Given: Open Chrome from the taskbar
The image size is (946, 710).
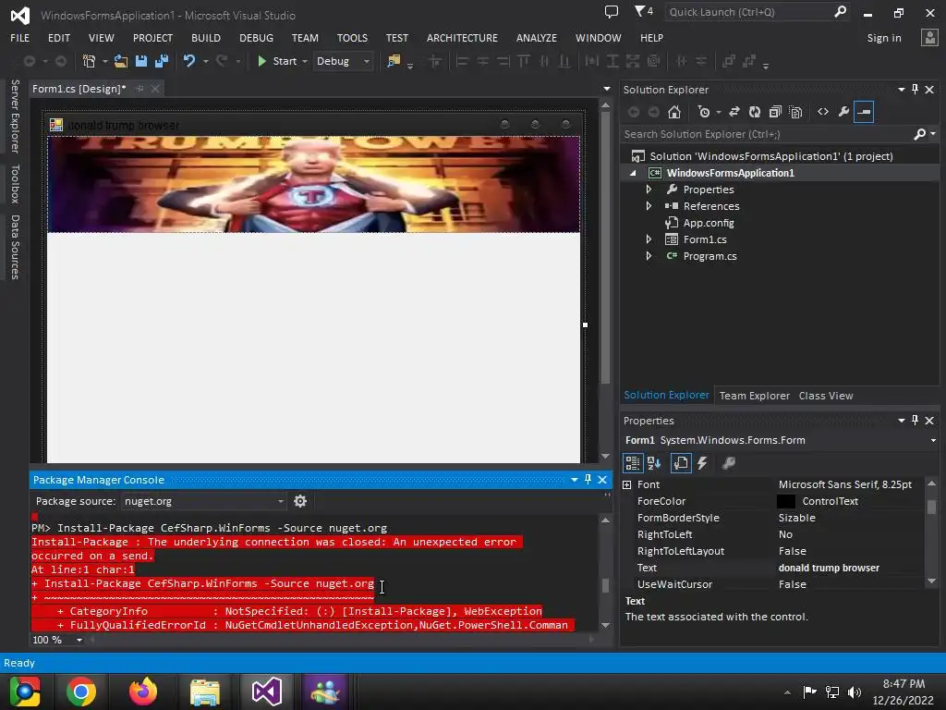Looking at the screenshot, I should pyautogui.click(x=81, y=692).
